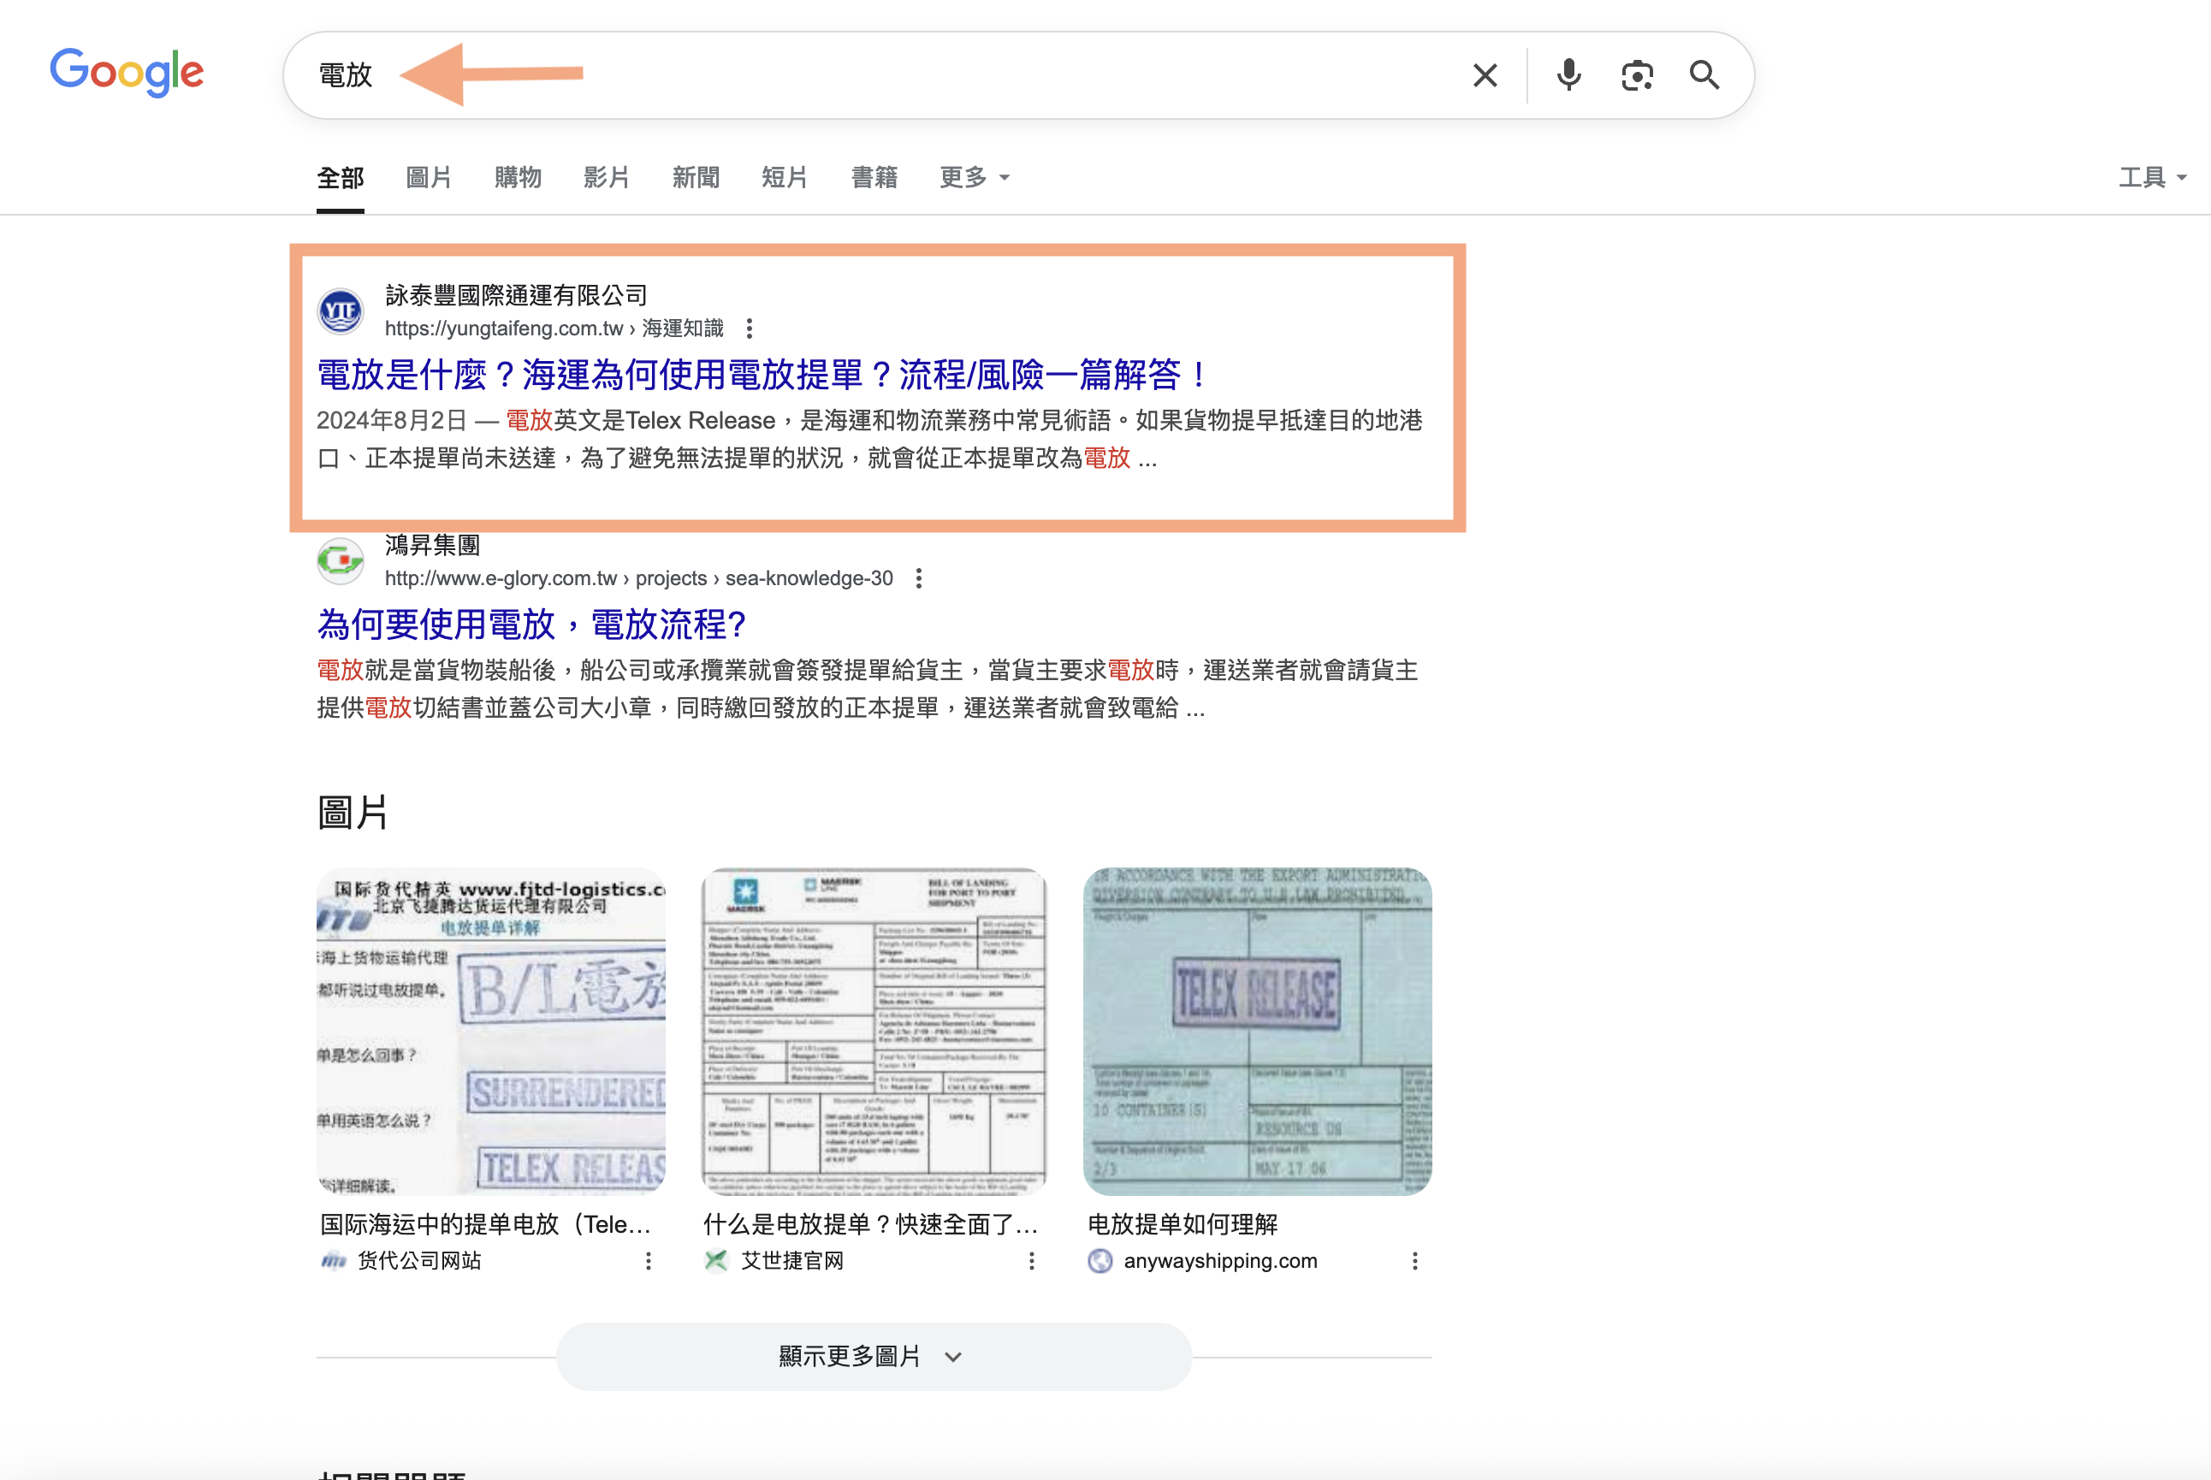Click the 什么是电放提单？快速全面了 caption
2211x1480 pixels.
[870, 1224]
